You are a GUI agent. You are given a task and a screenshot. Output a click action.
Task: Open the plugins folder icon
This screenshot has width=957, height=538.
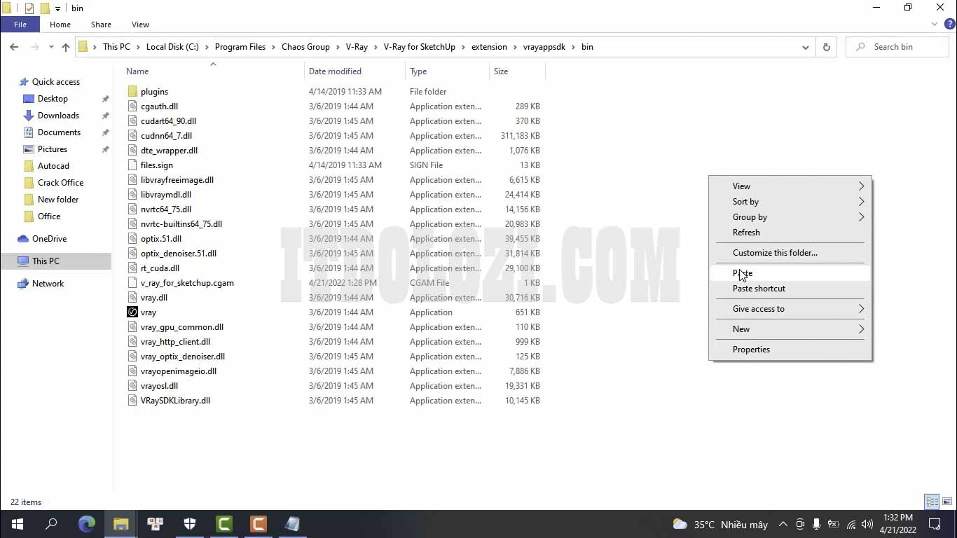(x=132, y=92)
